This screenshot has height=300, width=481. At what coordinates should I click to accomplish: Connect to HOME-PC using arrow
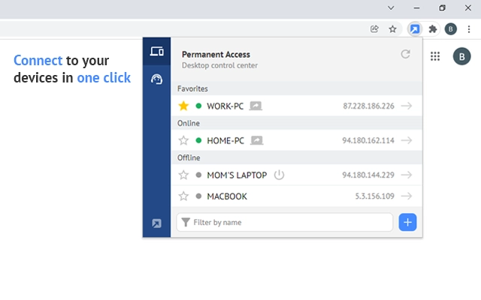click(407, 140)
